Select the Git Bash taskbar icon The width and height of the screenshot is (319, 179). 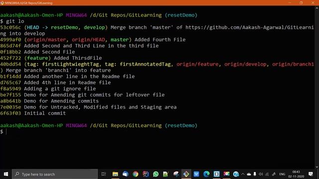[x=186, y=174]
